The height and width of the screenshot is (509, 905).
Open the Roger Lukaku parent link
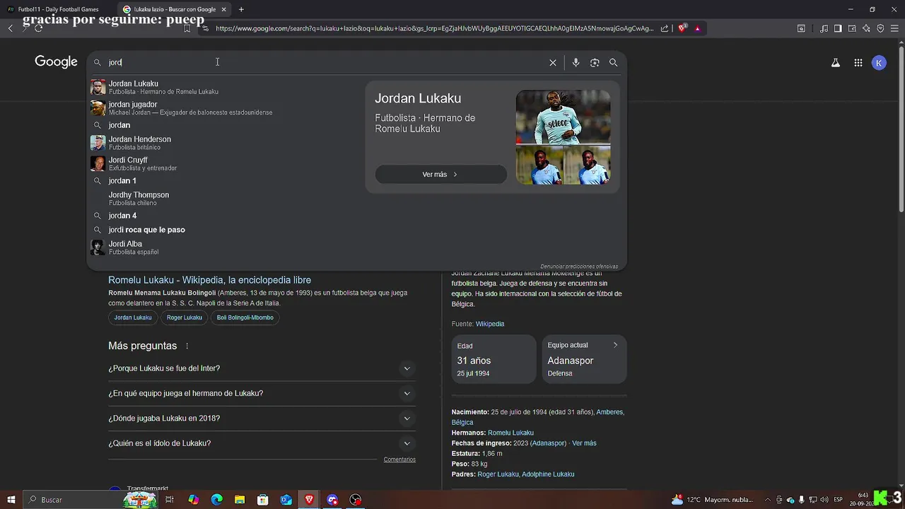tap(498, 474)
